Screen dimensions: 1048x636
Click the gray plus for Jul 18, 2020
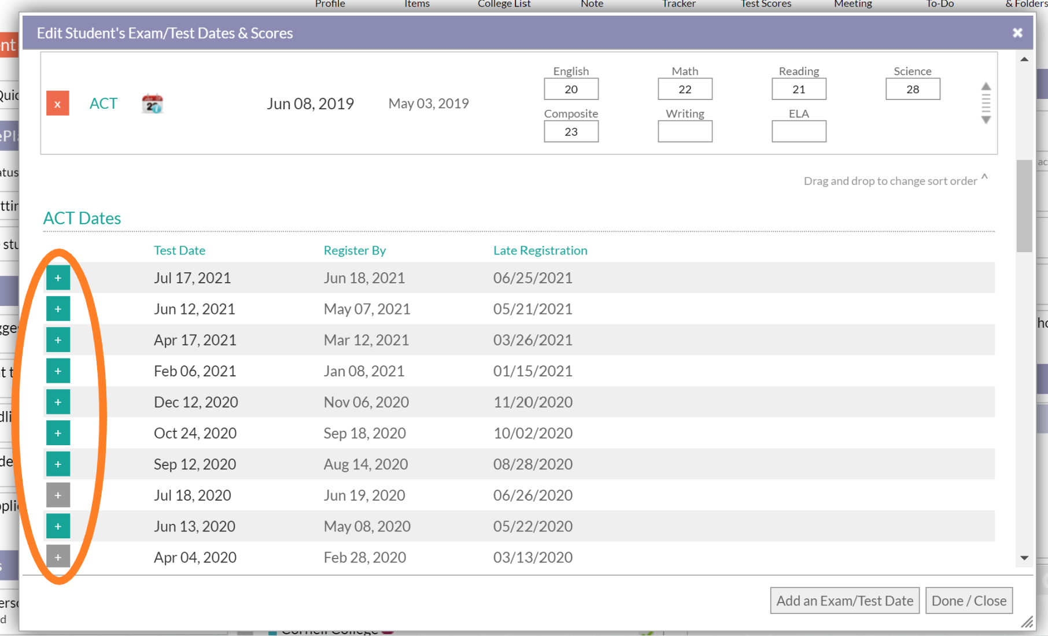pyautogui.click(x=58, y=496)
